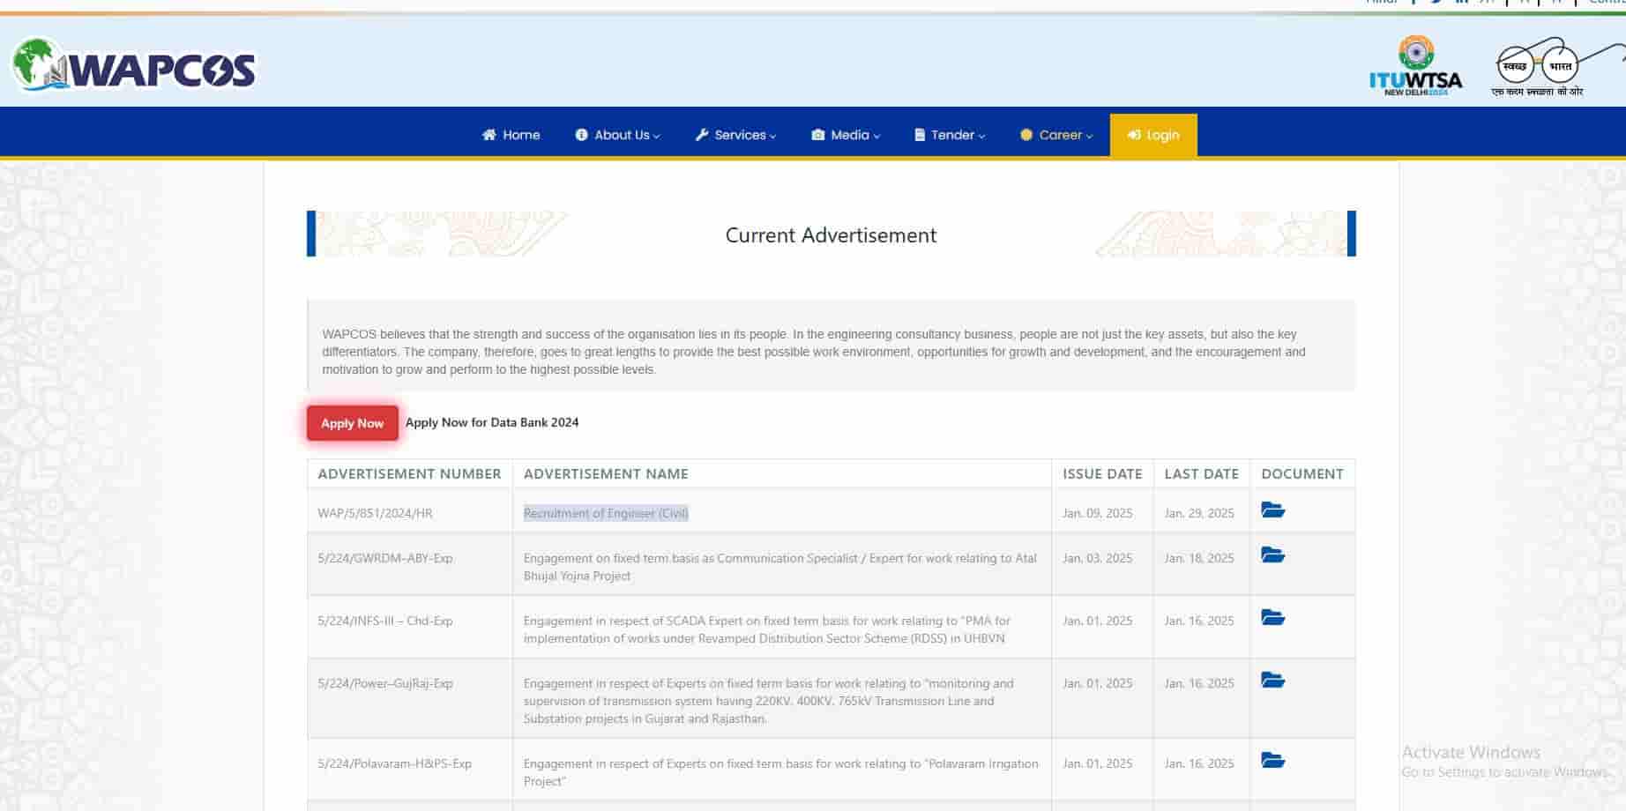Open the SCADA Expert advertisement document
Viewport: 1626px width, 811px height.
1272,619
